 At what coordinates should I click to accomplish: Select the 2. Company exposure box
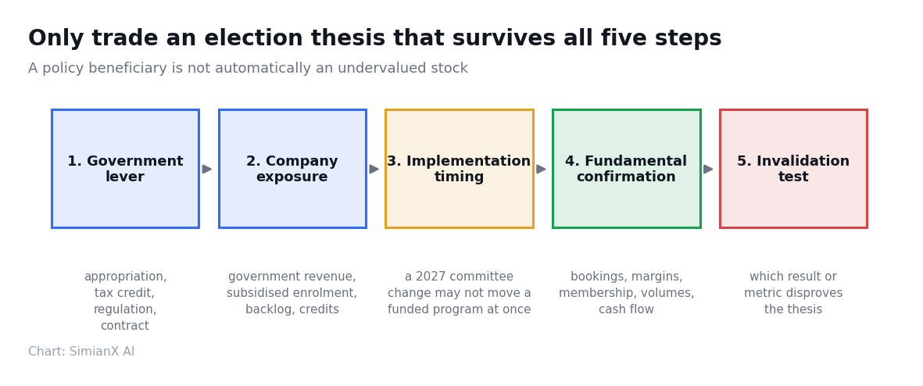click(292, 169)
